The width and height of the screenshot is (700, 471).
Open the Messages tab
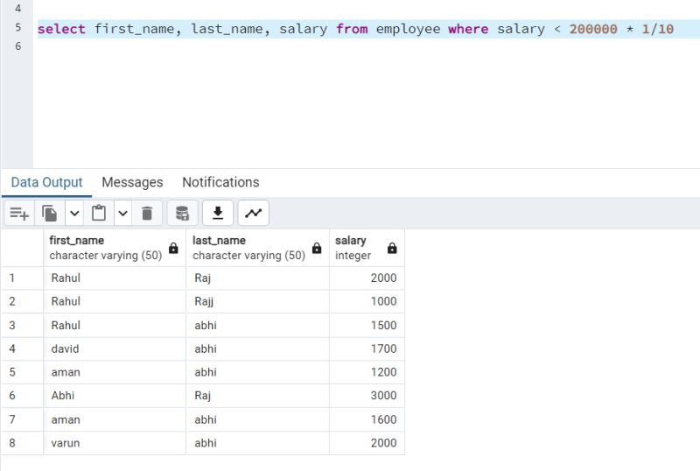click(133, 182)
